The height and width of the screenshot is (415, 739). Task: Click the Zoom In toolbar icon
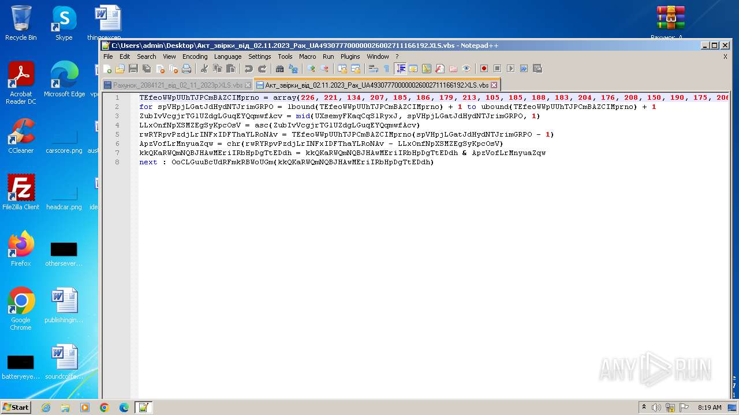pos(311,69)
